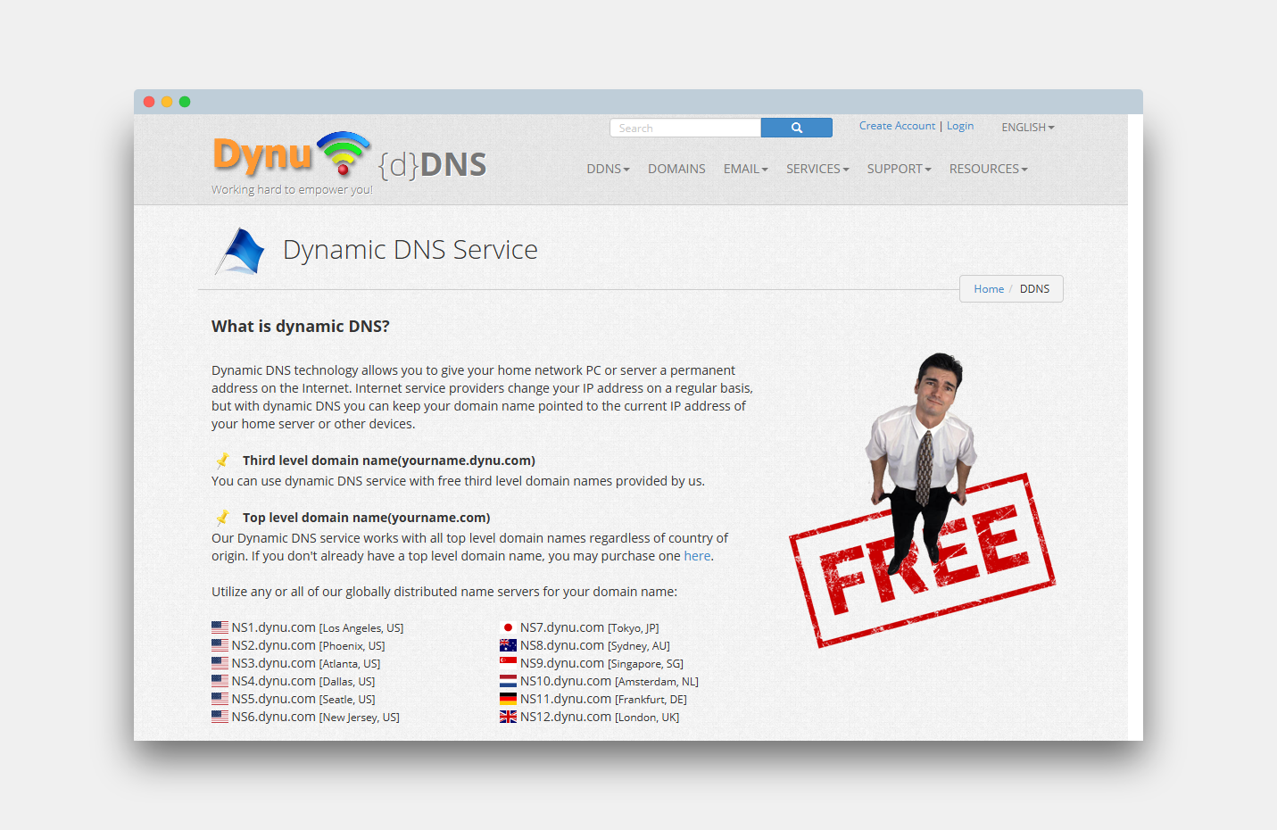
Task: Click the Singapore flag next to NS9.dynu.com
Action: click(508, 663)
